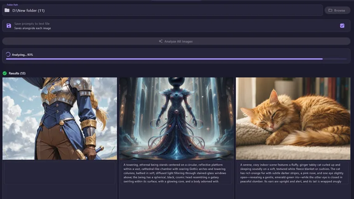Click the filled purple part of the progress bar
This screenshot has height=199, width=354.
tap(164, 59)
